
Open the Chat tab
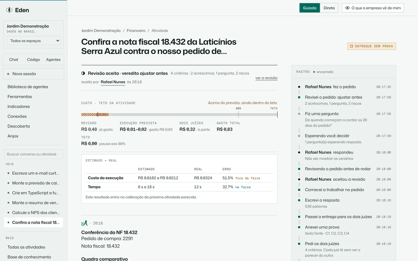click(x=14, y=60)
